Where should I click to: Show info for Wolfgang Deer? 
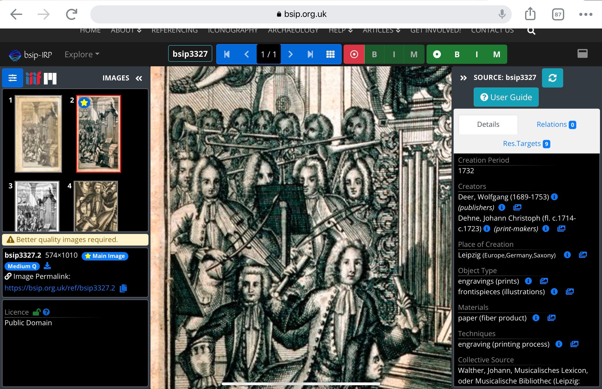pyautogui.click(x=554, y=197)
